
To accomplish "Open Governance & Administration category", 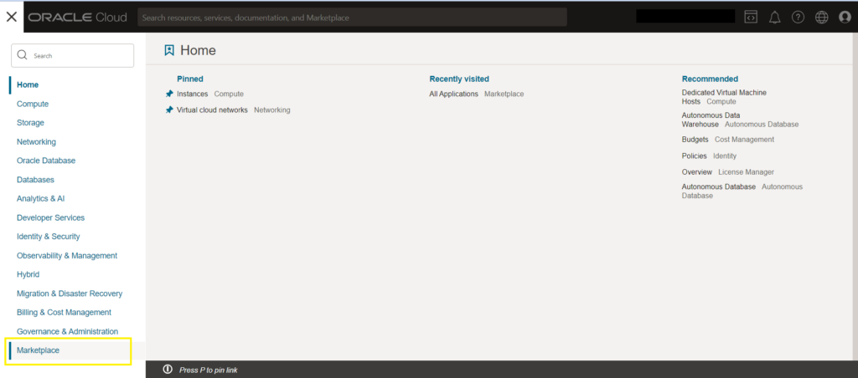I will tap(67, 331).
